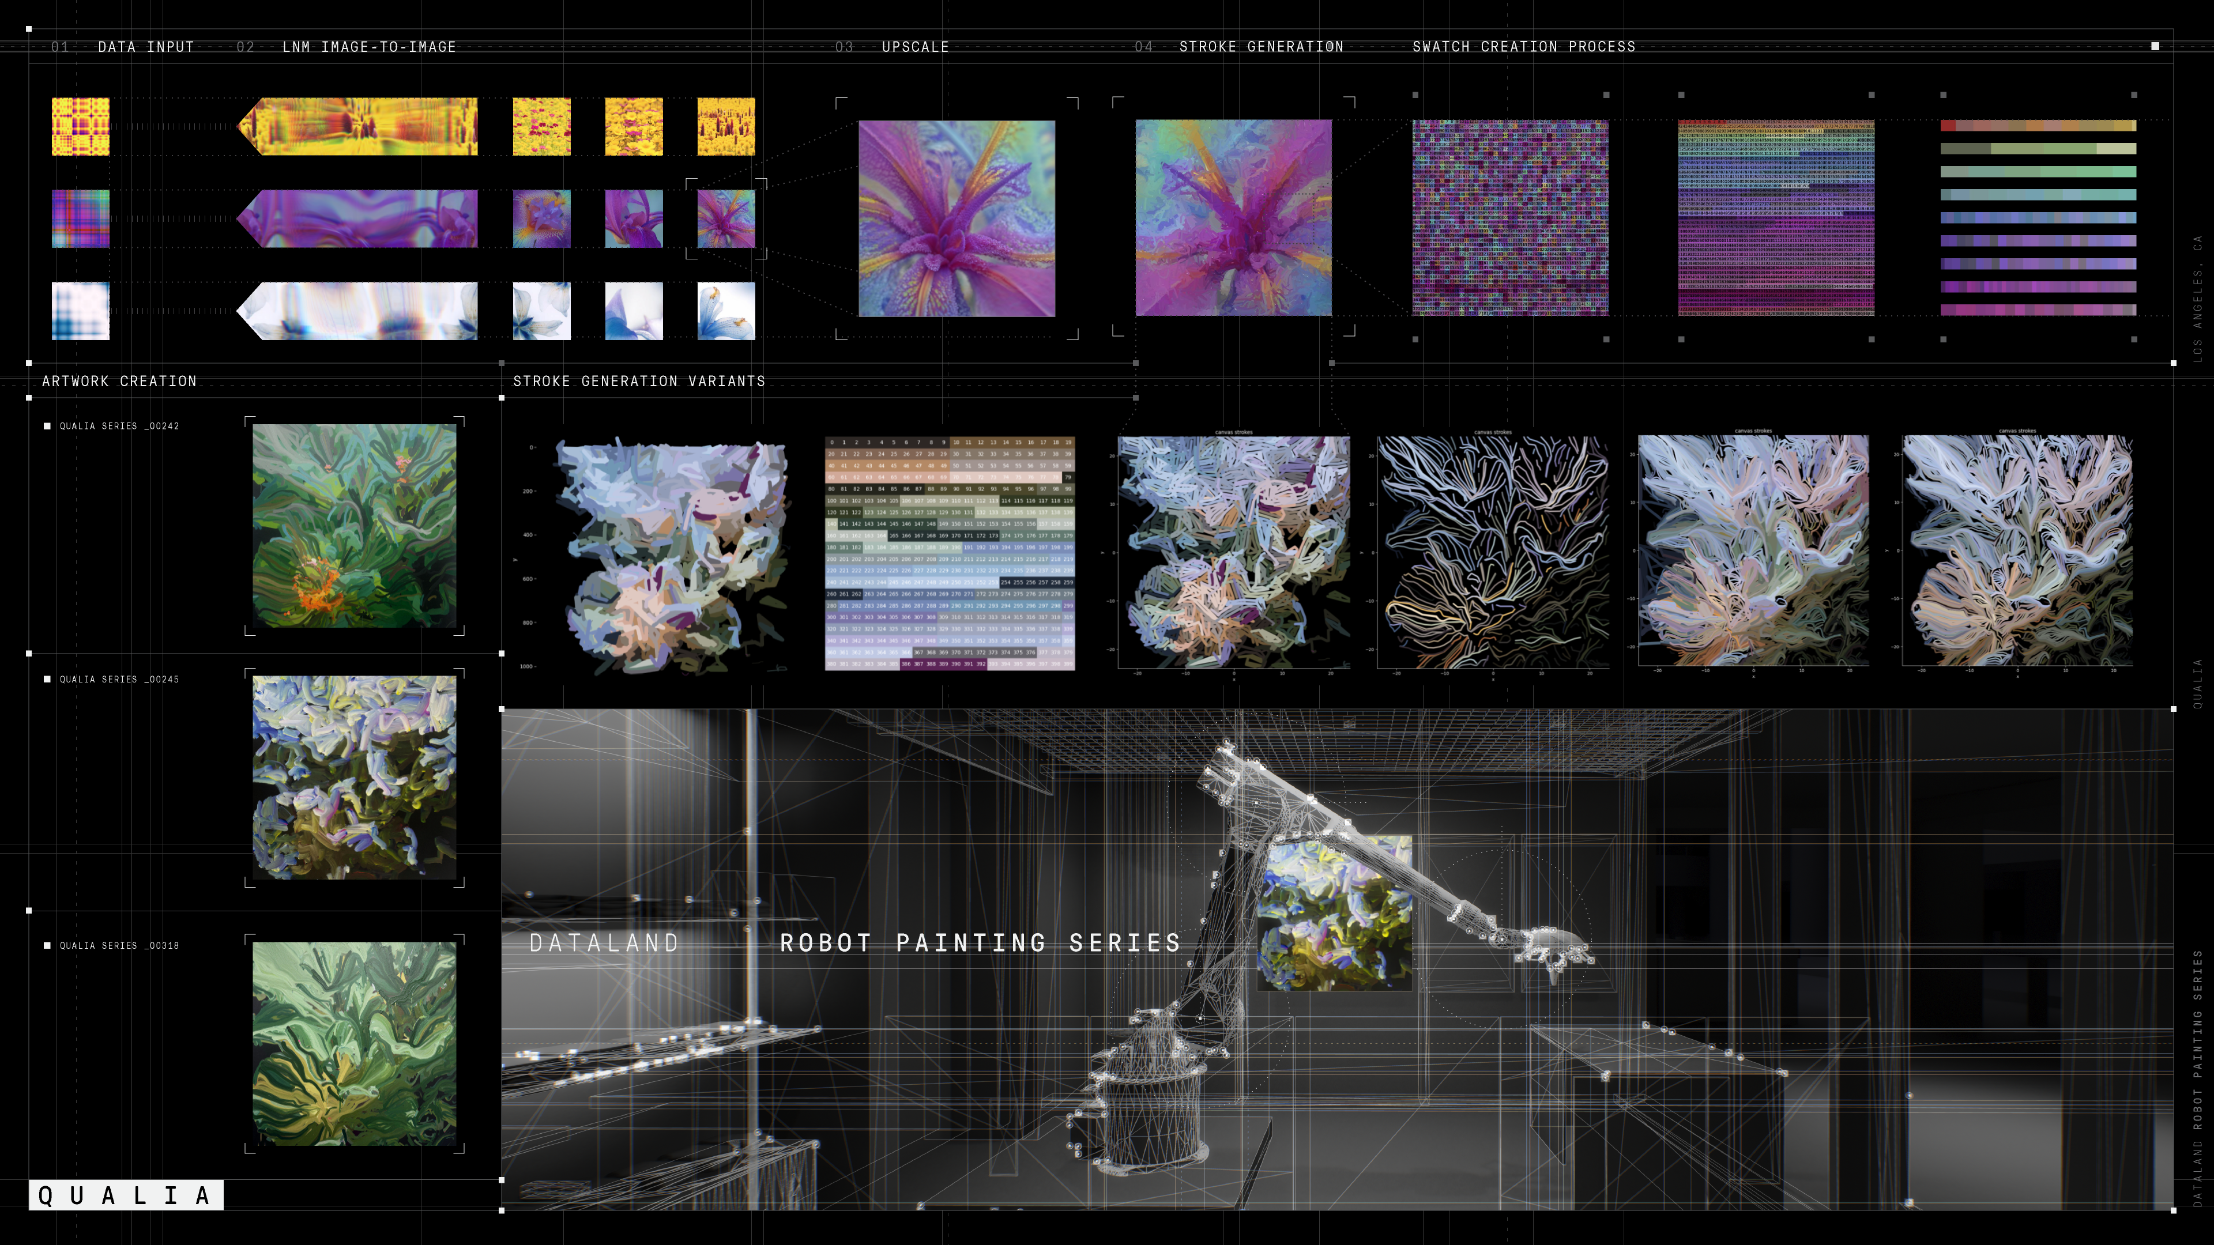Select the elongated white-blue image-to-image strip
2214x1245 pixels.
pyautogui.click(x=357, y=311)
